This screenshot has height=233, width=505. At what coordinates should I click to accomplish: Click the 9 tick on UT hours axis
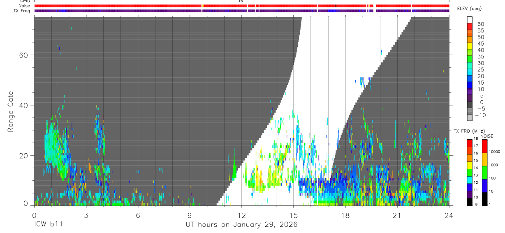tap(190, 215)
